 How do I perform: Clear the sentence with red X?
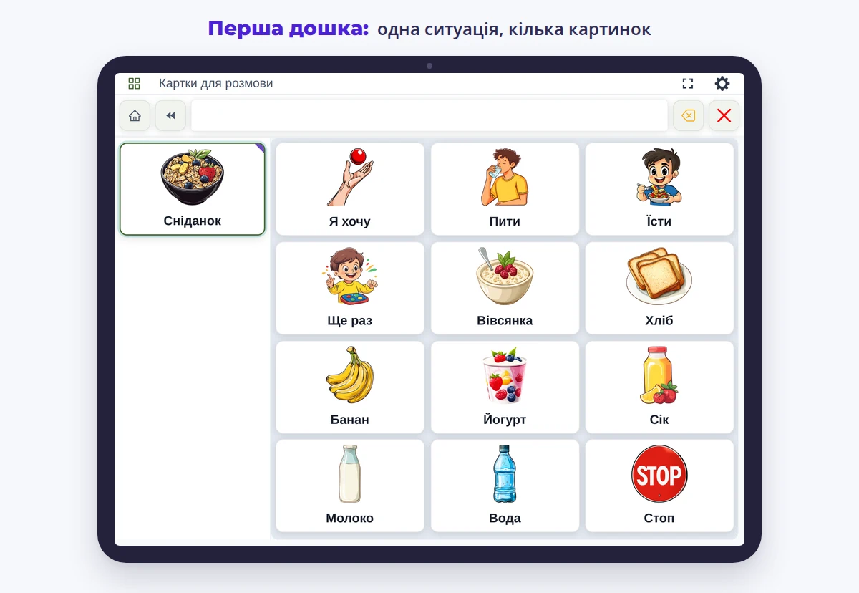click(x=724, y=115)
